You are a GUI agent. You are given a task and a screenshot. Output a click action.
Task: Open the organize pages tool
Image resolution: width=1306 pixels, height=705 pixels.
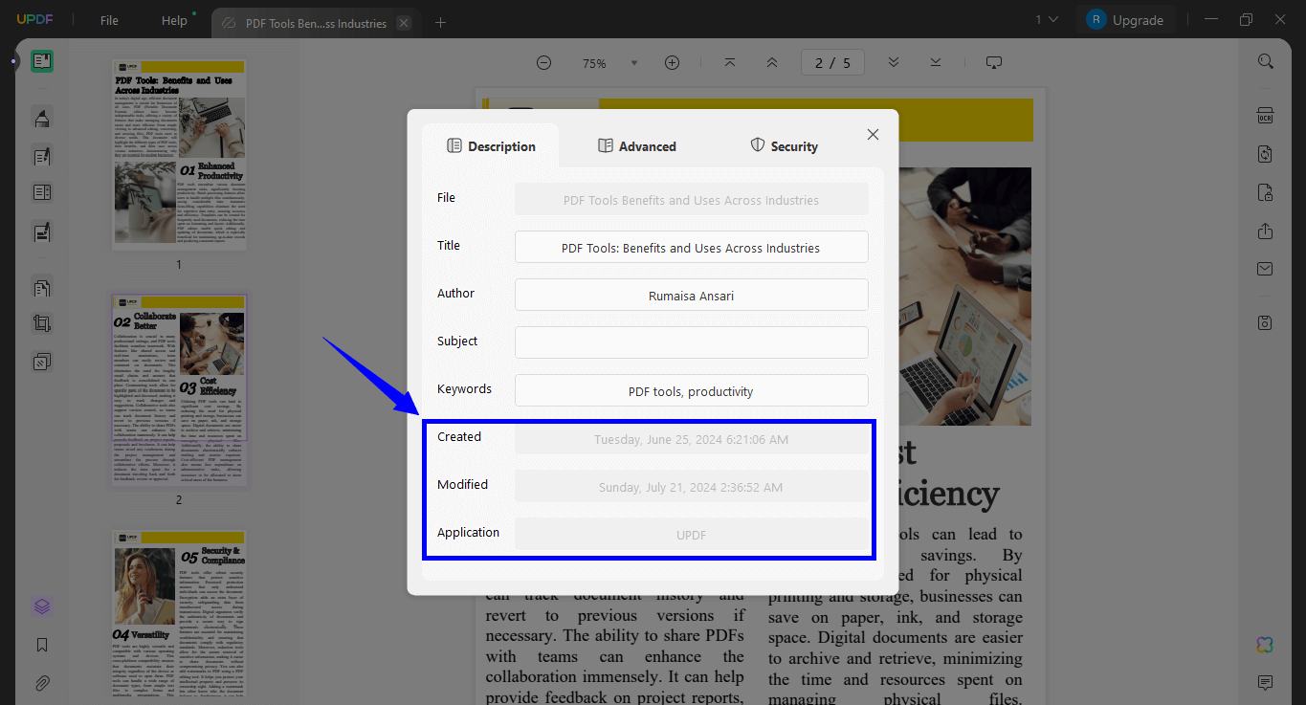click(x=42, y=287)
